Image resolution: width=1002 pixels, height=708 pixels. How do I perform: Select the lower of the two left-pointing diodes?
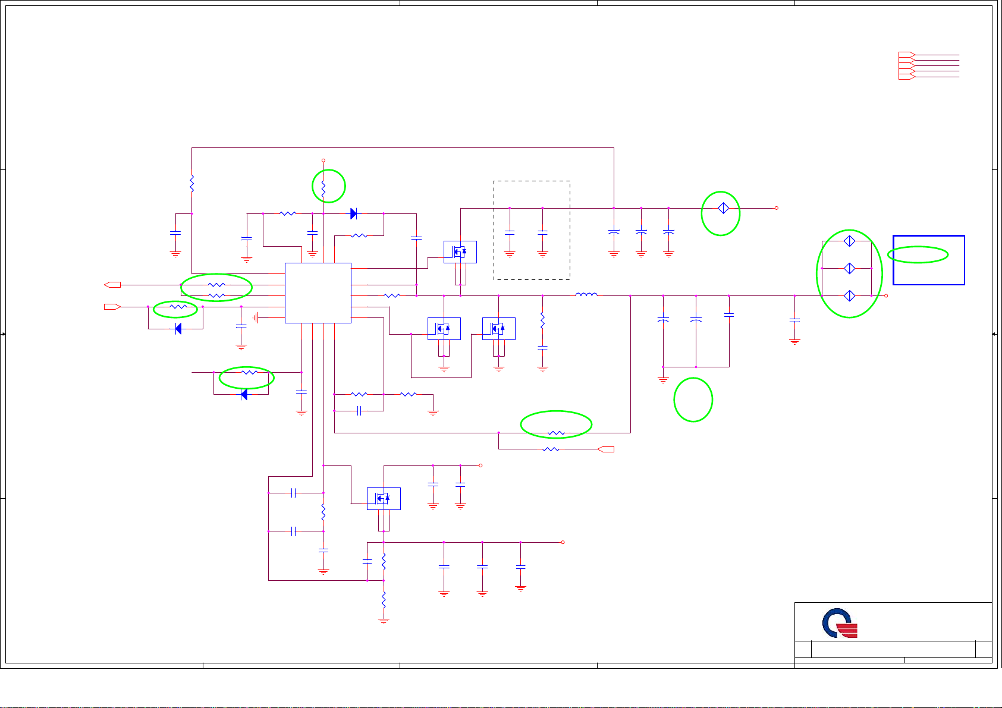point(244,394)
